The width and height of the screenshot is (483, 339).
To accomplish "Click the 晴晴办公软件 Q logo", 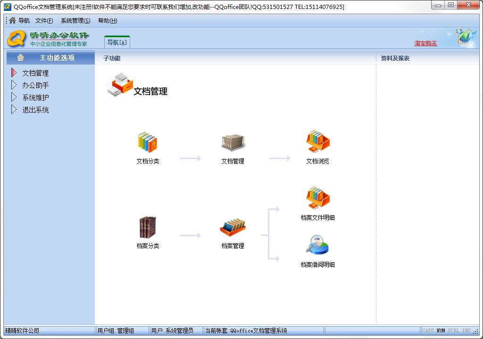I will coord(17,39).
